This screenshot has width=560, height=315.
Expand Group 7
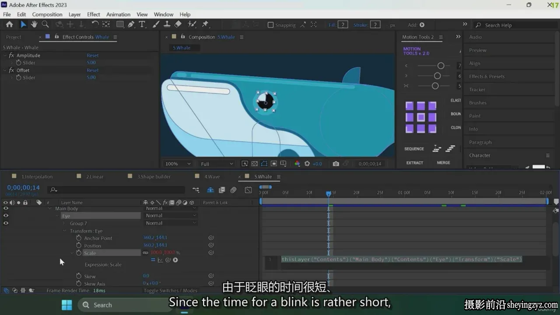(x=64, y=224)
